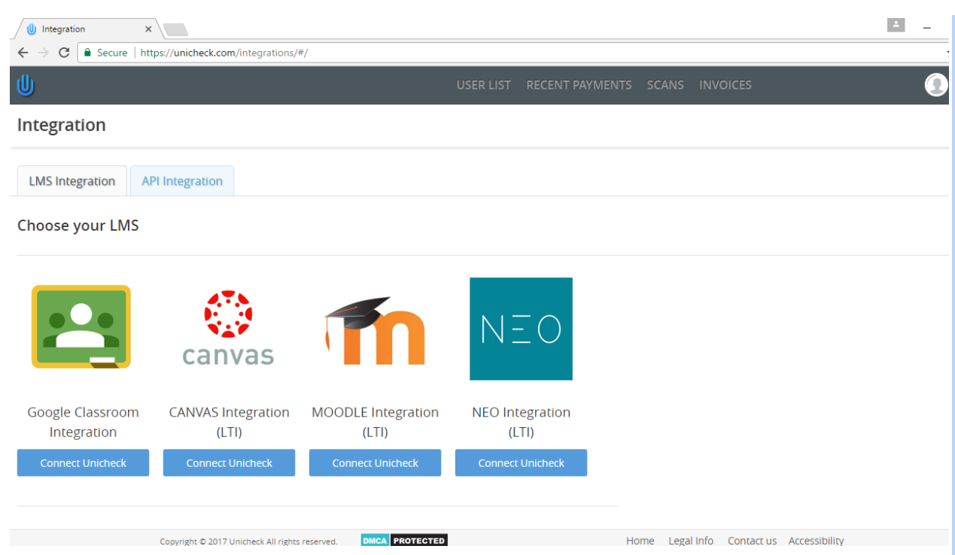Open INVOICES in top navigation
The image size is (955, 555).
pyautogui.click(x=725, y=85)
